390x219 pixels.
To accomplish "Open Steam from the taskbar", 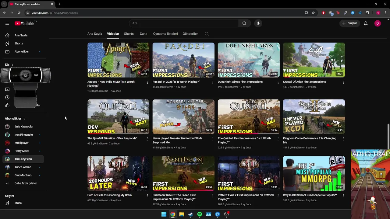I will coord(191,214).
